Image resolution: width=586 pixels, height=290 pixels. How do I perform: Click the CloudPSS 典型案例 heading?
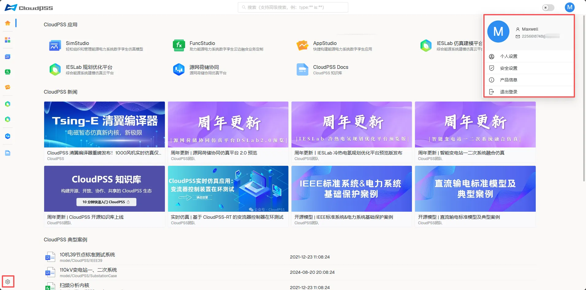tap(66, 240)
